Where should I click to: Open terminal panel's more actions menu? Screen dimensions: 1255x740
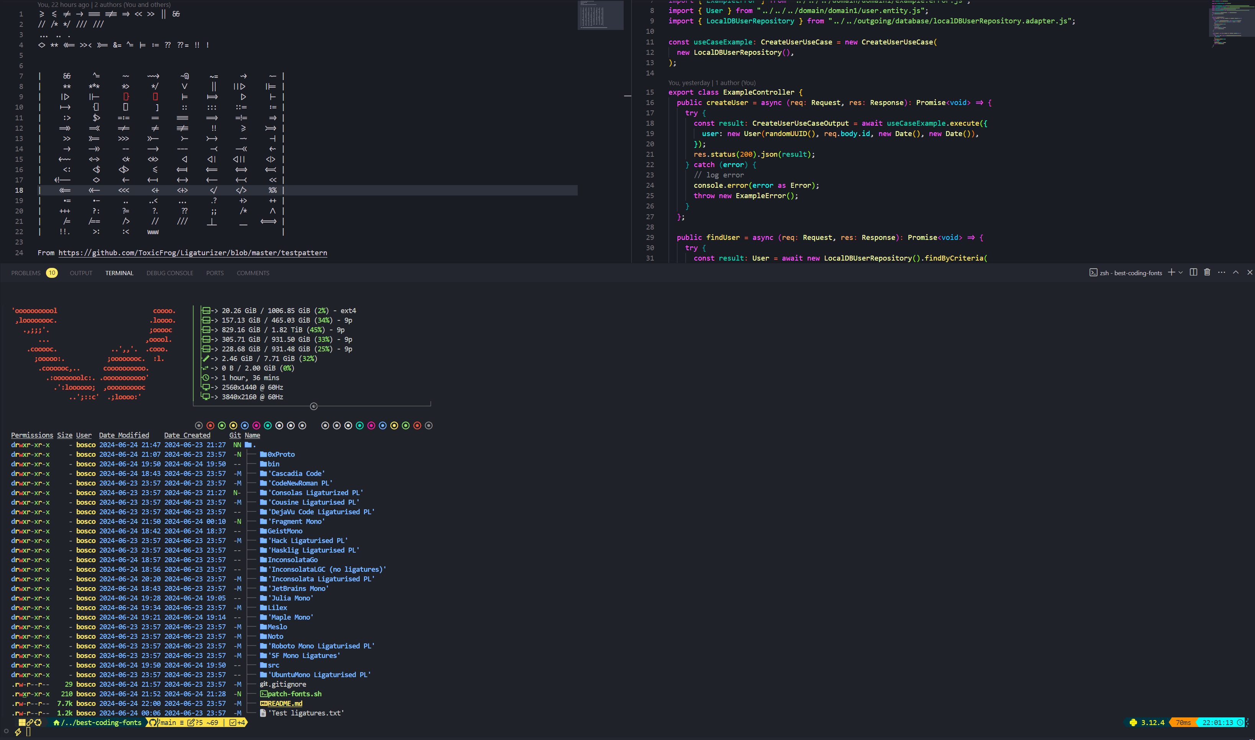pos(1221,272)
